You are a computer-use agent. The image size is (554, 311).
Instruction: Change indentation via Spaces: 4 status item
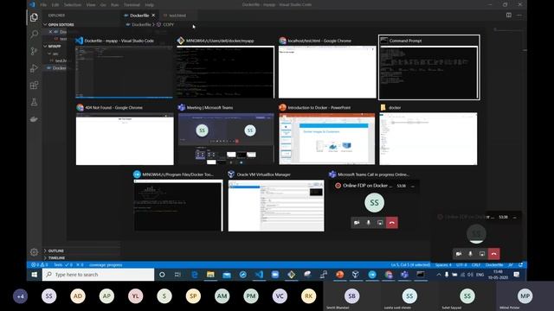pos(443,265)
